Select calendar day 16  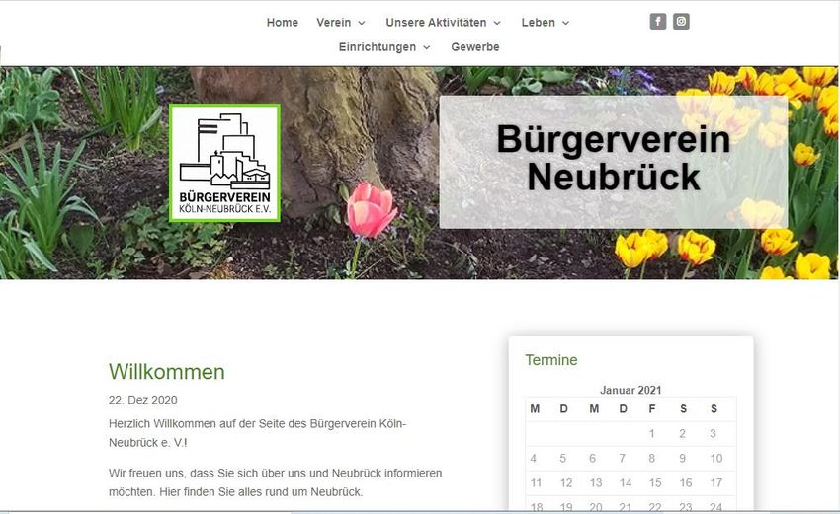[686, 483]
